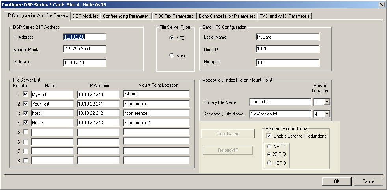The image size is (387, 190).
Task: Click the DSP IP Address field
Action: coord(84,37)
